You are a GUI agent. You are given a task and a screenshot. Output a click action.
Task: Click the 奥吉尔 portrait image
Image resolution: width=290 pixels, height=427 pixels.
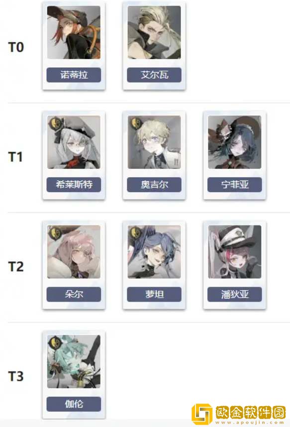[154, 142]
